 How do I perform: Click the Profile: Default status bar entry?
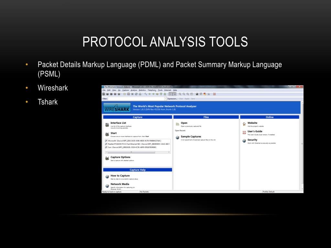(269, 192)
